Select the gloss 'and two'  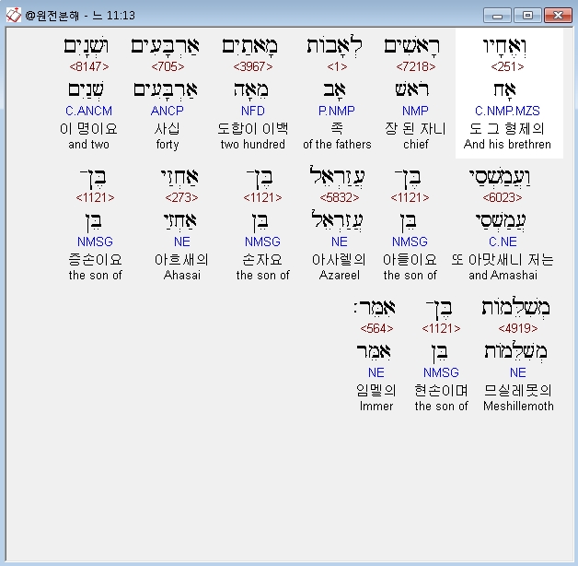click(x=89, y=145)
